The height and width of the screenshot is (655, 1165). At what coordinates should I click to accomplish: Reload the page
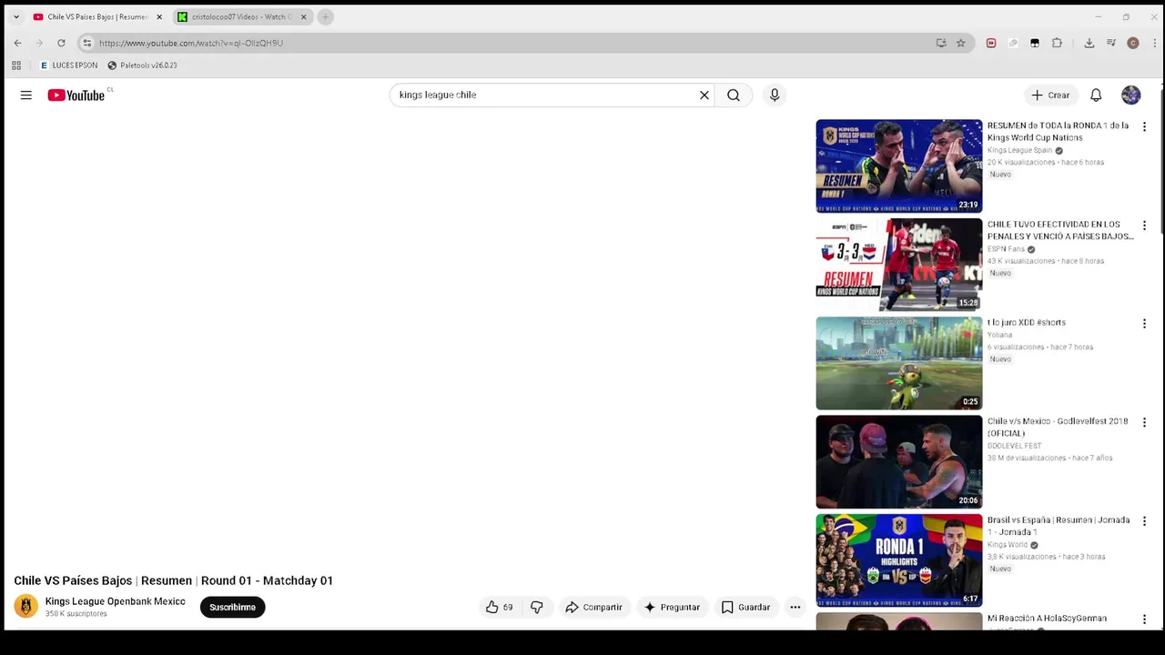(x=61, y=43)
